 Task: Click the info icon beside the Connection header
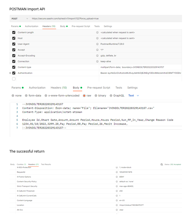97,61
